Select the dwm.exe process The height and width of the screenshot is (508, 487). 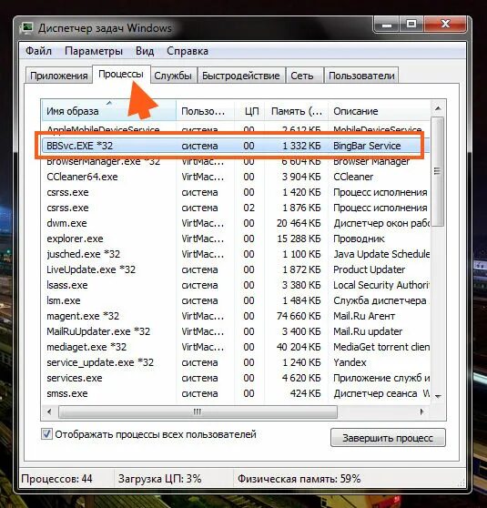click(x=236, y=223)
